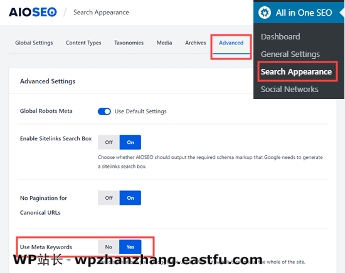The image size is (345, 273).
Task: Switch to the Content Types tab
Action: tap(83, 43)
